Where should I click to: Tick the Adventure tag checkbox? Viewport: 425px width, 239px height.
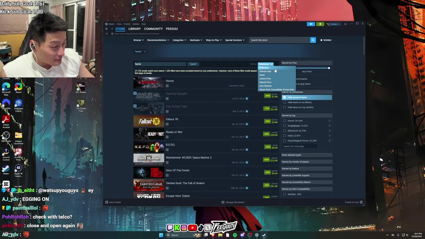tap(285, 131)
